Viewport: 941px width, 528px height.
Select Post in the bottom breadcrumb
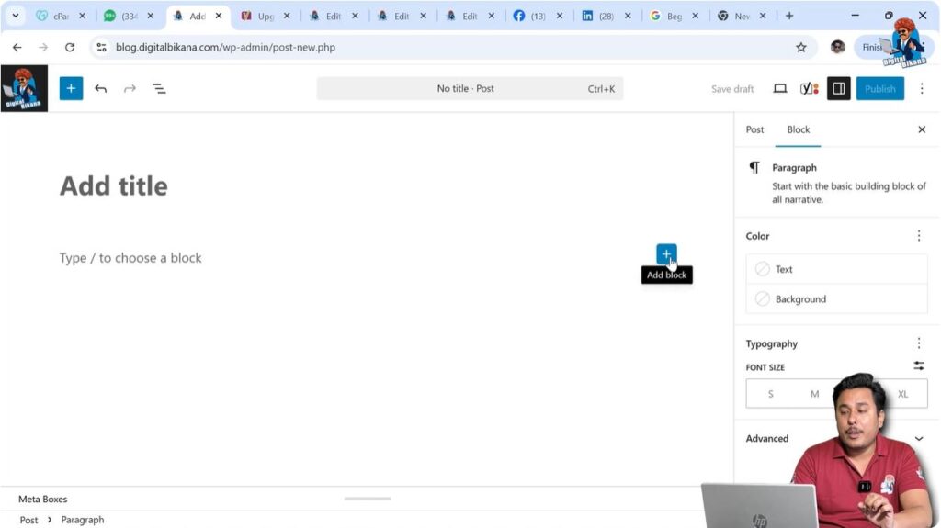28,521
